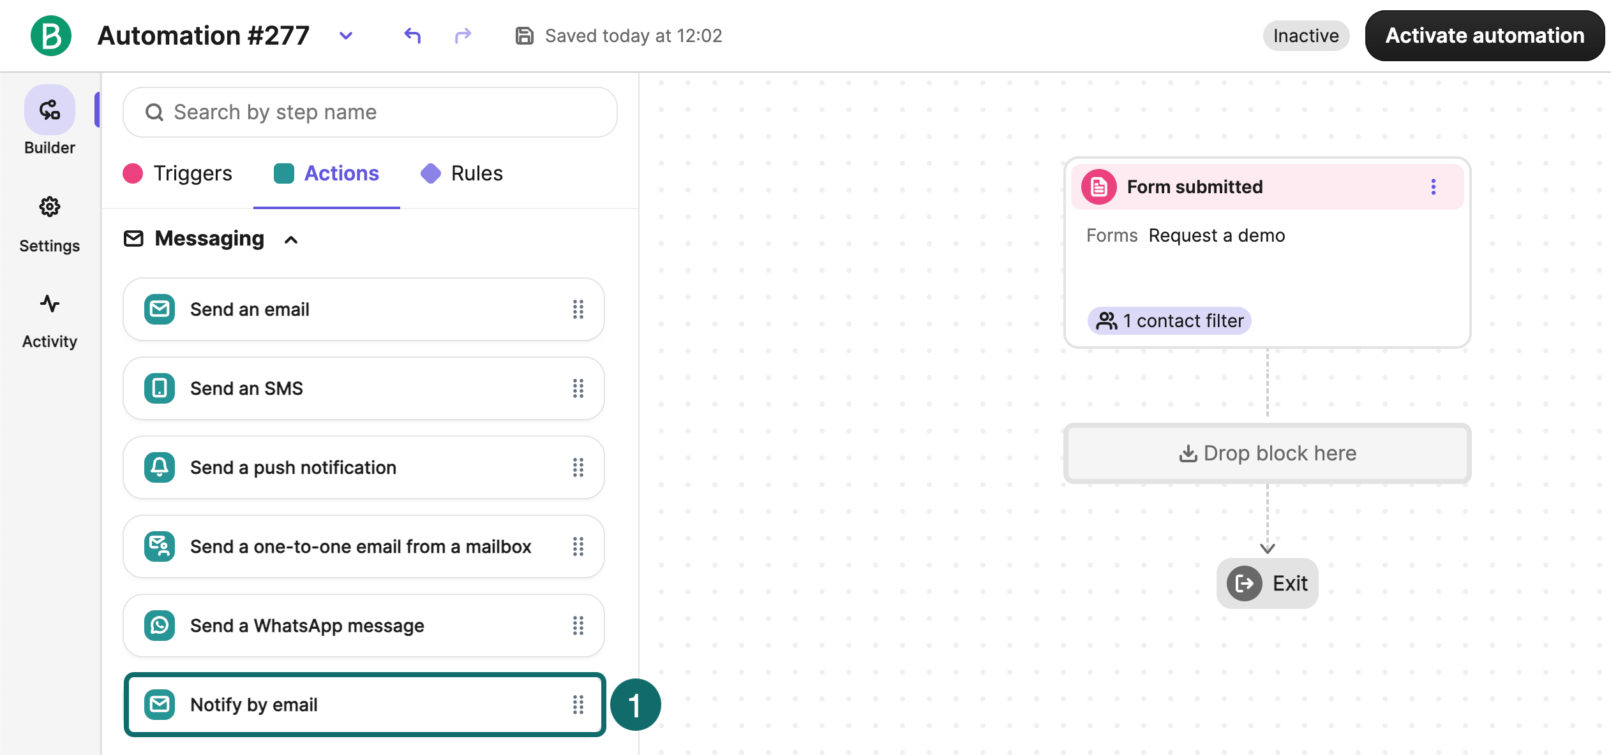
Task: Click the Saved today at 12:02 text
Action: point(634,36)
